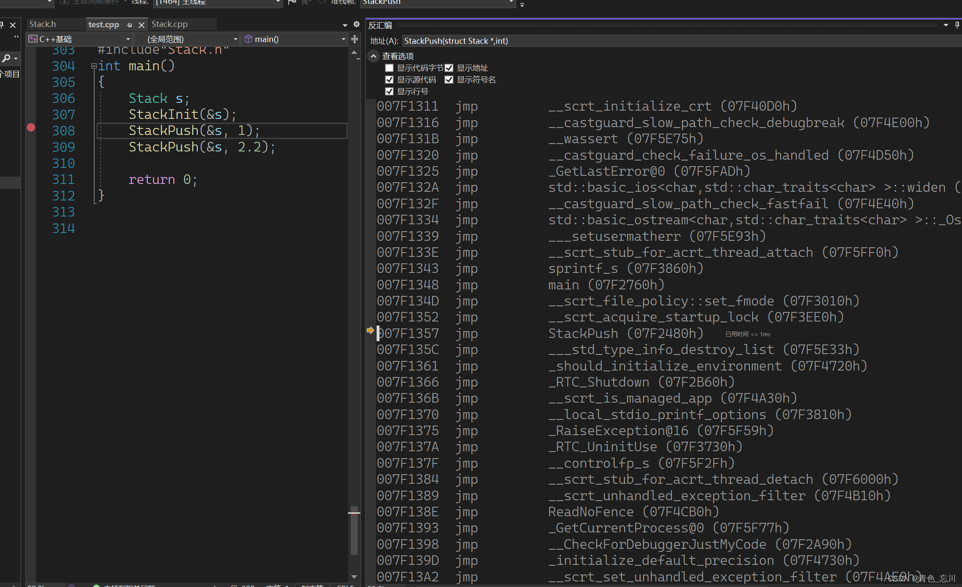962x587 pixels.
Task: Open the debug toolbar overflow options
Action: pyautogui.click(x=522, y=4)
